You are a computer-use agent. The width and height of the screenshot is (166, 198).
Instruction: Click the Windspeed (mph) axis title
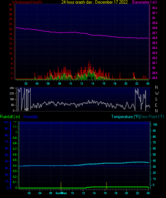point(27,2)
